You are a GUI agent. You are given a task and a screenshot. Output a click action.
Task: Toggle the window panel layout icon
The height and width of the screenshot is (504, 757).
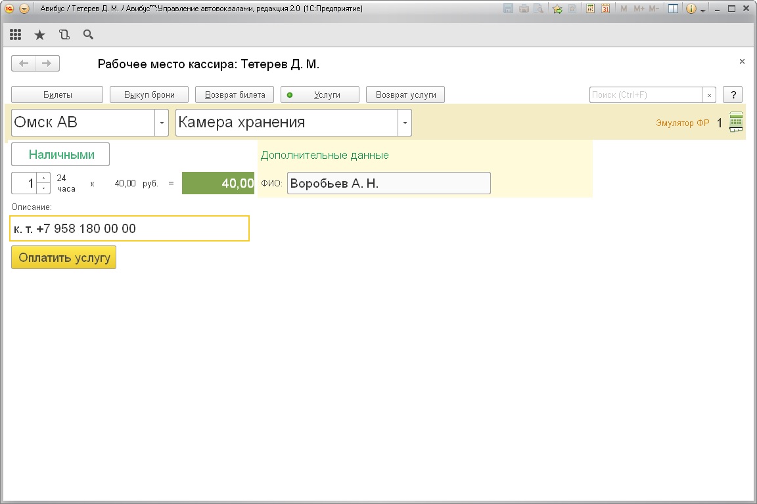(673, 9)
